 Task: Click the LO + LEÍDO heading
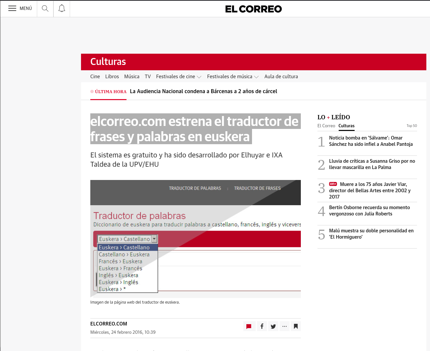[x=334, y=117]
